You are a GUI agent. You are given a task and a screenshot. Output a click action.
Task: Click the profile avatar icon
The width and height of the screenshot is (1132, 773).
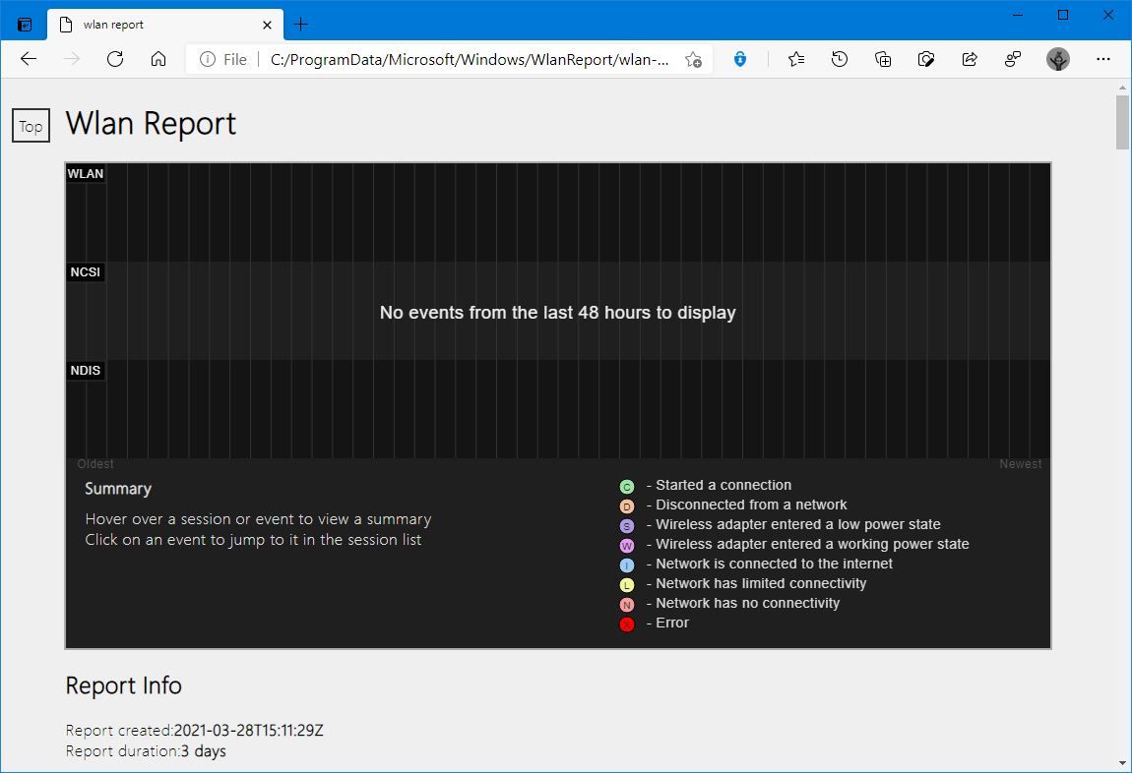coord(1057,59)
